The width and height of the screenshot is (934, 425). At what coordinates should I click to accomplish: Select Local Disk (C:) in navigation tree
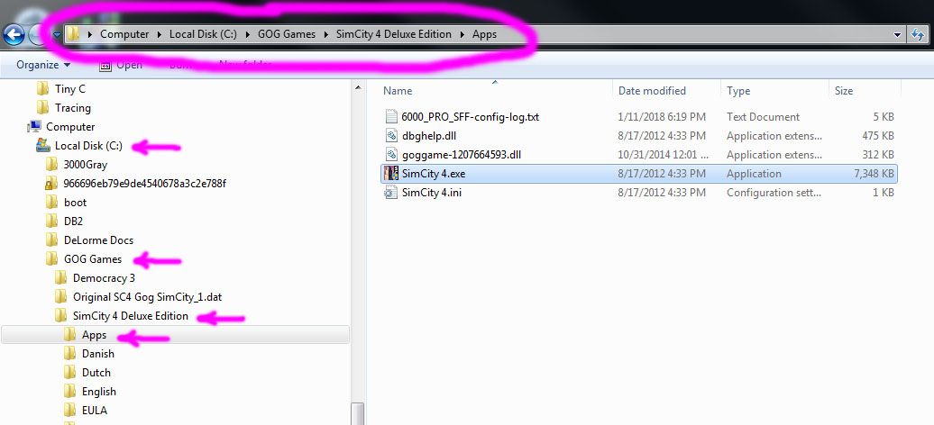tap(88, 146)
